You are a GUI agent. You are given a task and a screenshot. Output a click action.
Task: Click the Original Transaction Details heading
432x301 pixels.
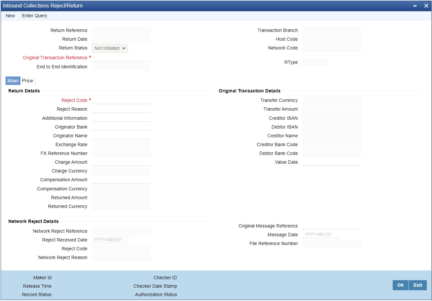[x=249, y=91]
